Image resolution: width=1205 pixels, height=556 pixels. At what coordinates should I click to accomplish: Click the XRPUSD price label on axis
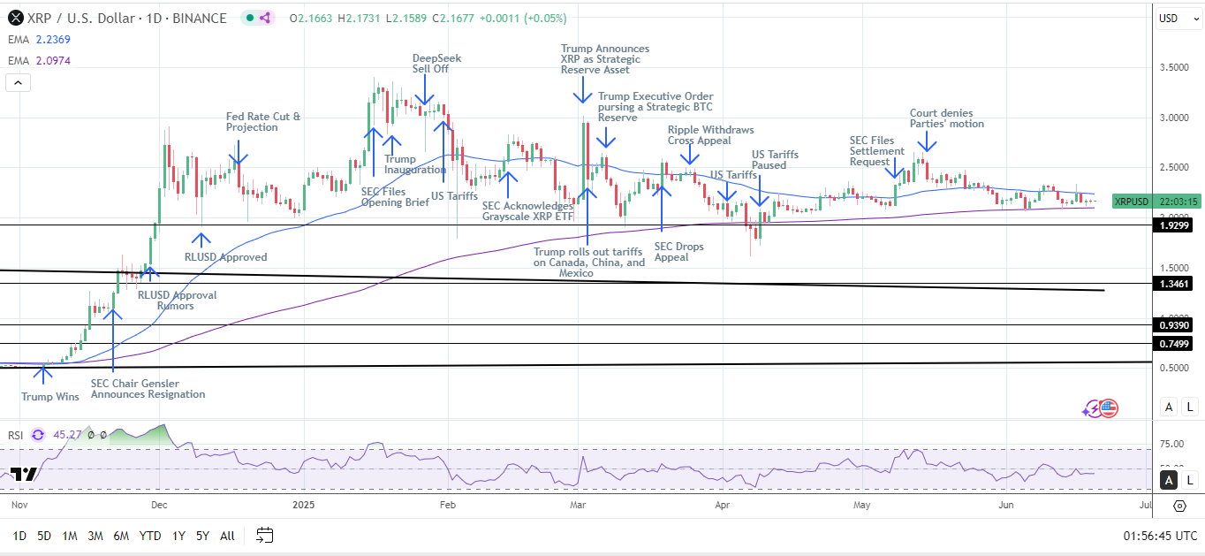point(1130,202)
